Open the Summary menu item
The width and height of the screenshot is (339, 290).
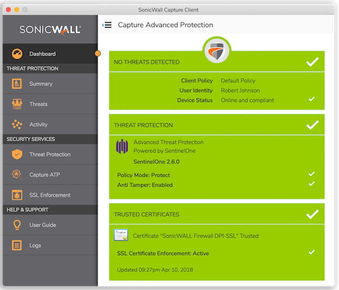[50, 84]
